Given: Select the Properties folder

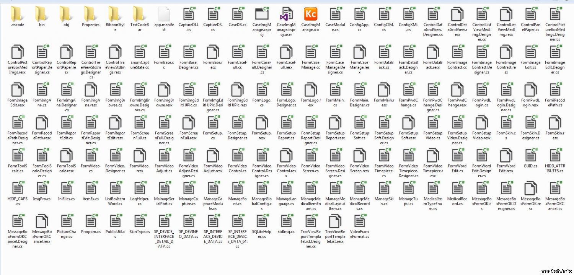Looking at the screenshot, I should (91, 15).
